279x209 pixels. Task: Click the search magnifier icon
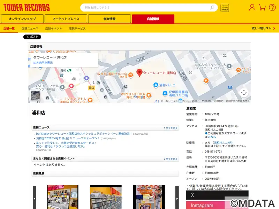212,7
